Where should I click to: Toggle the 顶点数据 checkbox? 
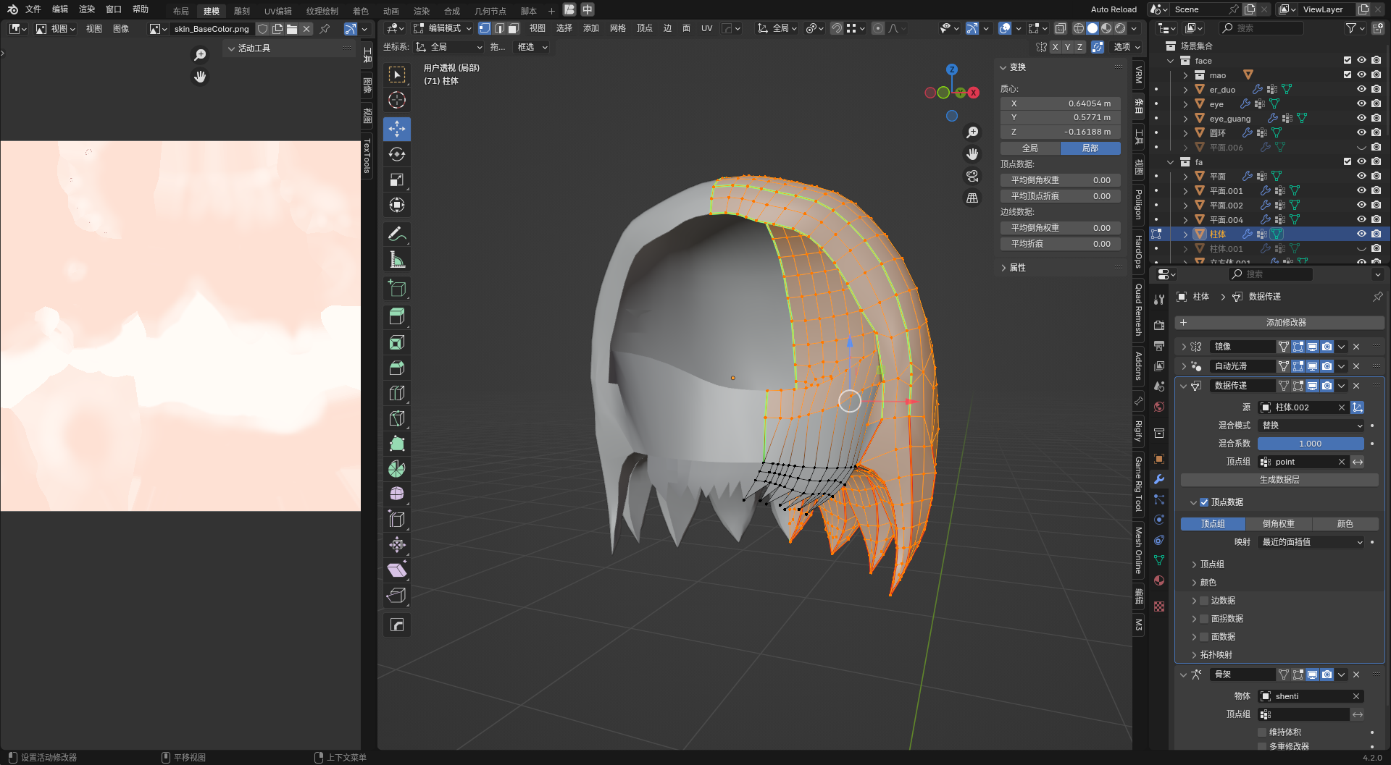point(1204,502)
